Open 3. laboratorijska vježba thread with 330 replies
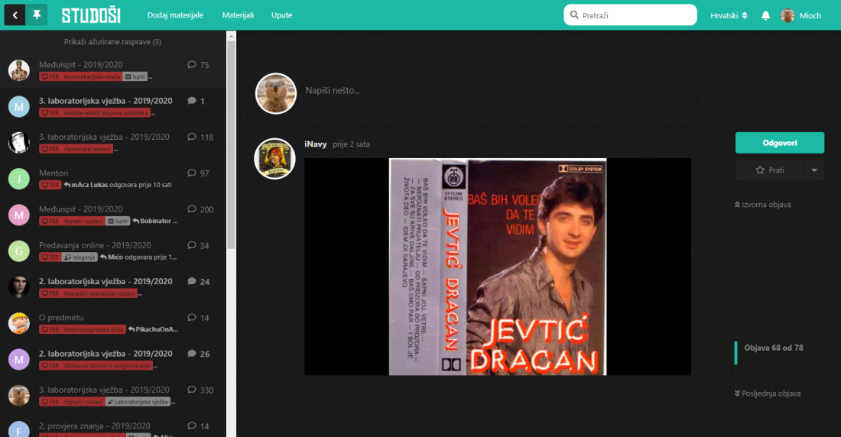The height and width of the screenshot is (437, 841). click(104, 390)
